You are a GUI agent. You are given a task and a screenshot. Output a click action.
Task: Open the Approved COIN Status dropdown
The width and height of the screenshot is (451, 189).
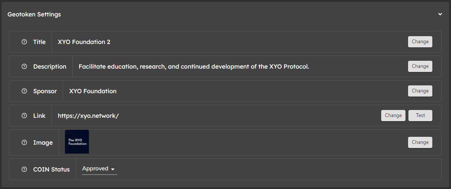99,169
